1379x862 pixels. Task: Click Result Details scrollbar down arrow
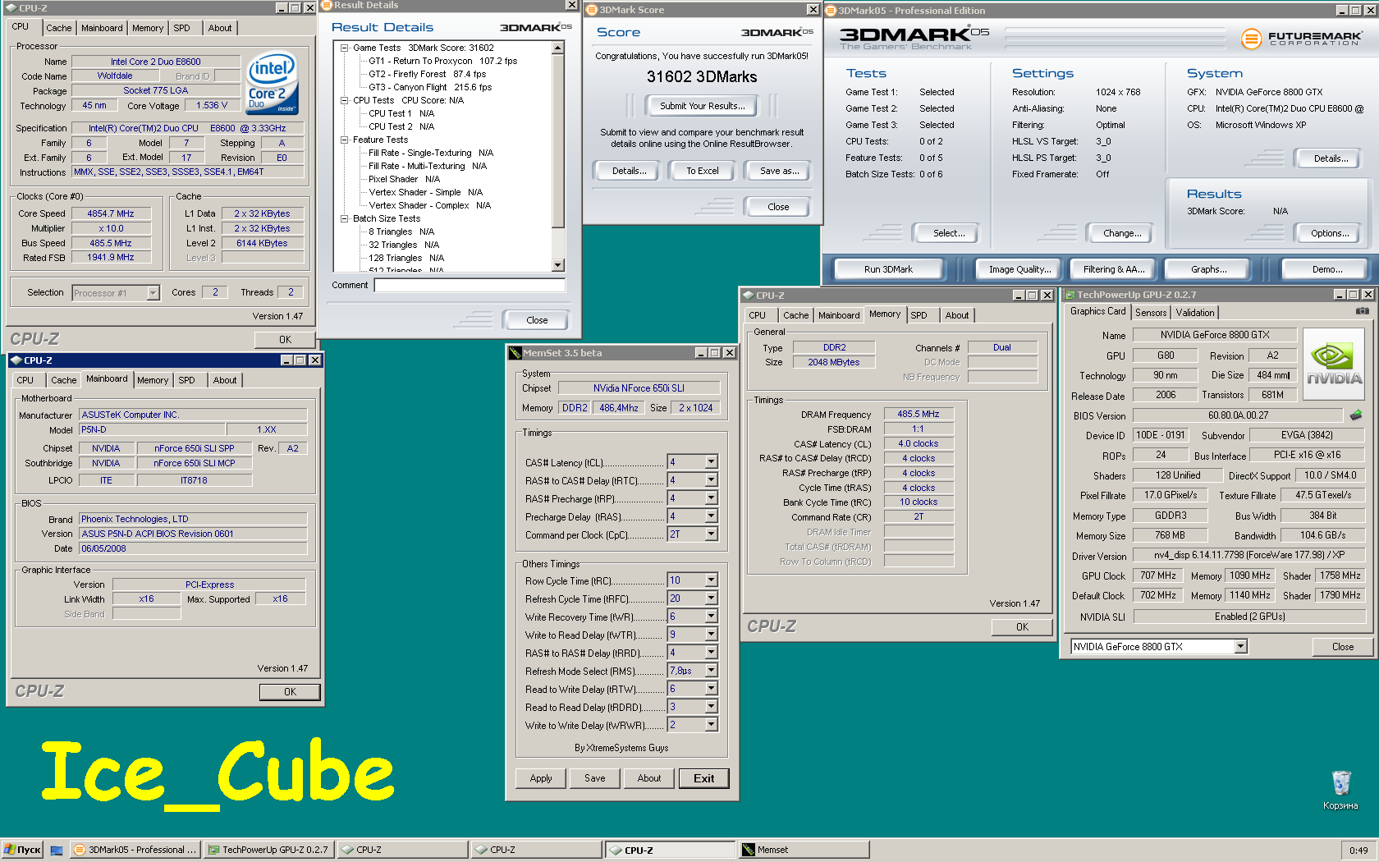point(558,265)
